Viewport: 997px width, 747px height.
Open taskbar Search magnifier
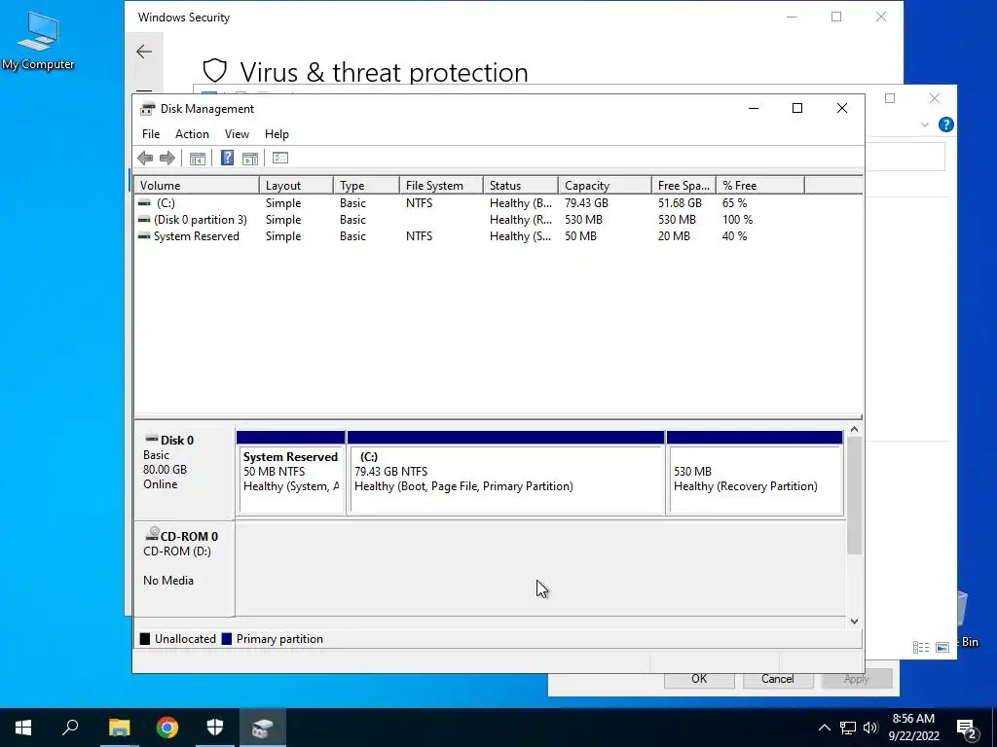coord(70,728)
